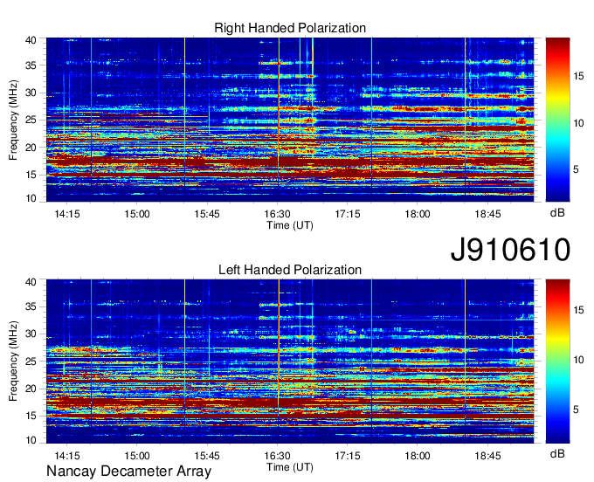Click the 15 dB label on the top colorbar
Screen dimensions: 594x482
coord(578,76)
